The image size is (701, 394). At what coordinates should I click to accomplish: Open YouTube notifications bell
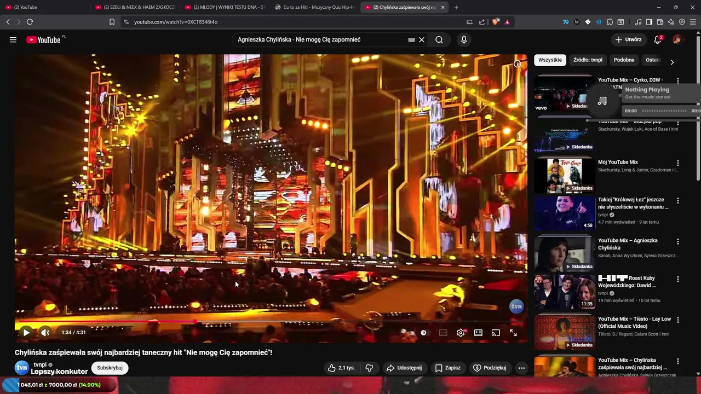tap(658, 39)
